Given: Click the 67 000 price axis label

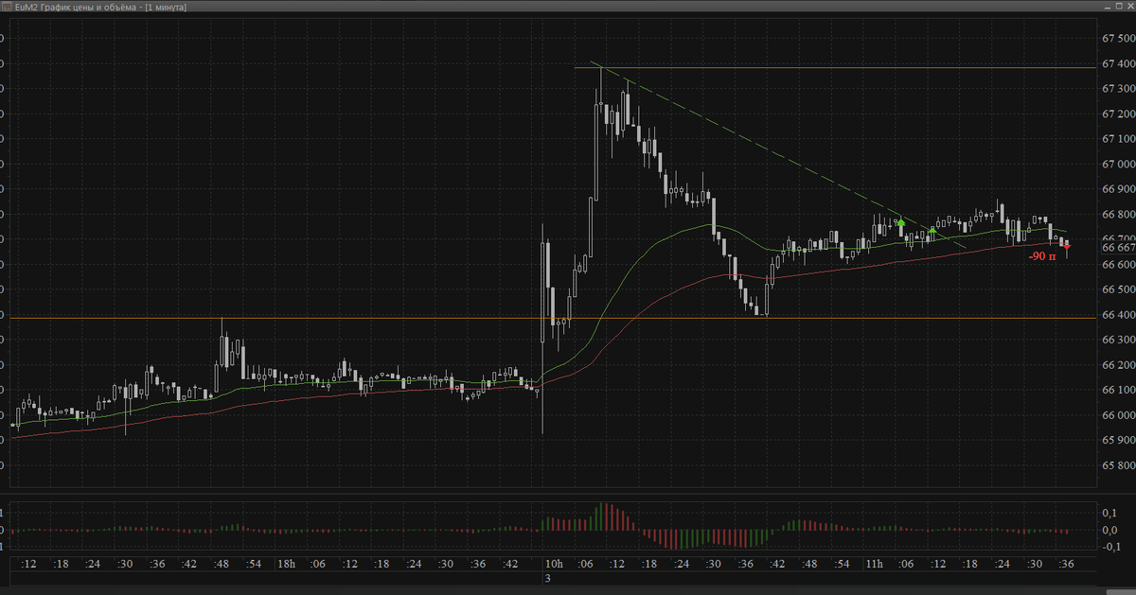Looking at the screenshot, I should point(1119,165).
